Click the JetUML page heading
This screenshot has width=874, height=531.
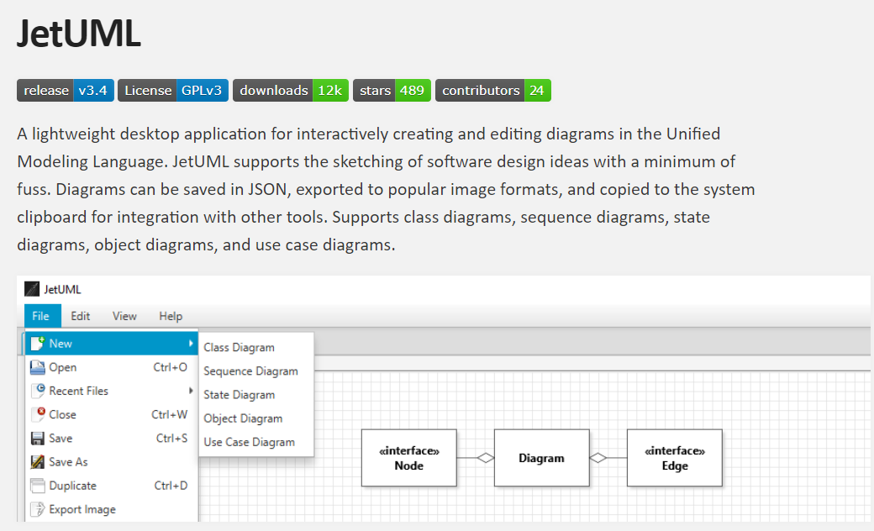[x=79, y=34]
